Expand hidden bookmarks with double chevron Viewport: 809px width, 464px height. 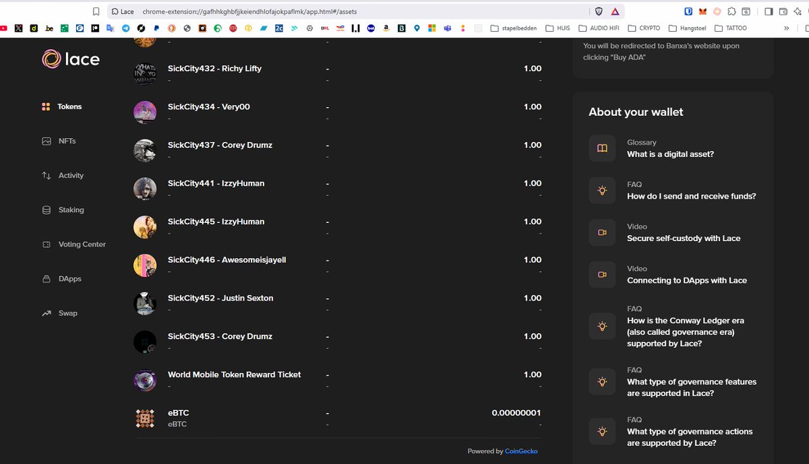[x=787, y=28]
